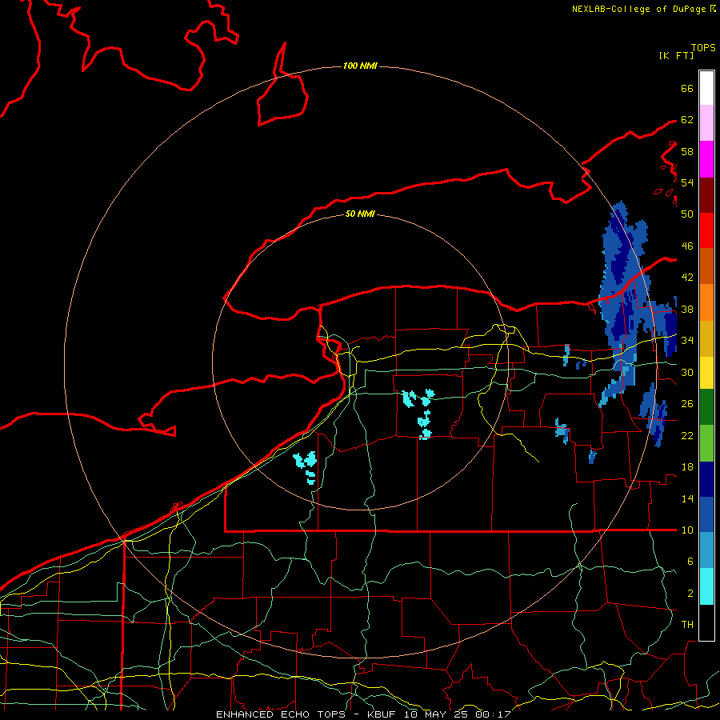Click the '62' legend value
The image size is (720, 720).
point(687,120)
